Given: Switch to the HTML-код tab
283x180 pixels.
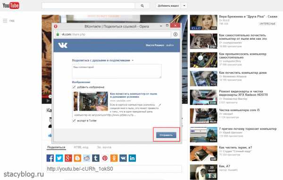Looking at the screenshot, I should coord(81,147).
